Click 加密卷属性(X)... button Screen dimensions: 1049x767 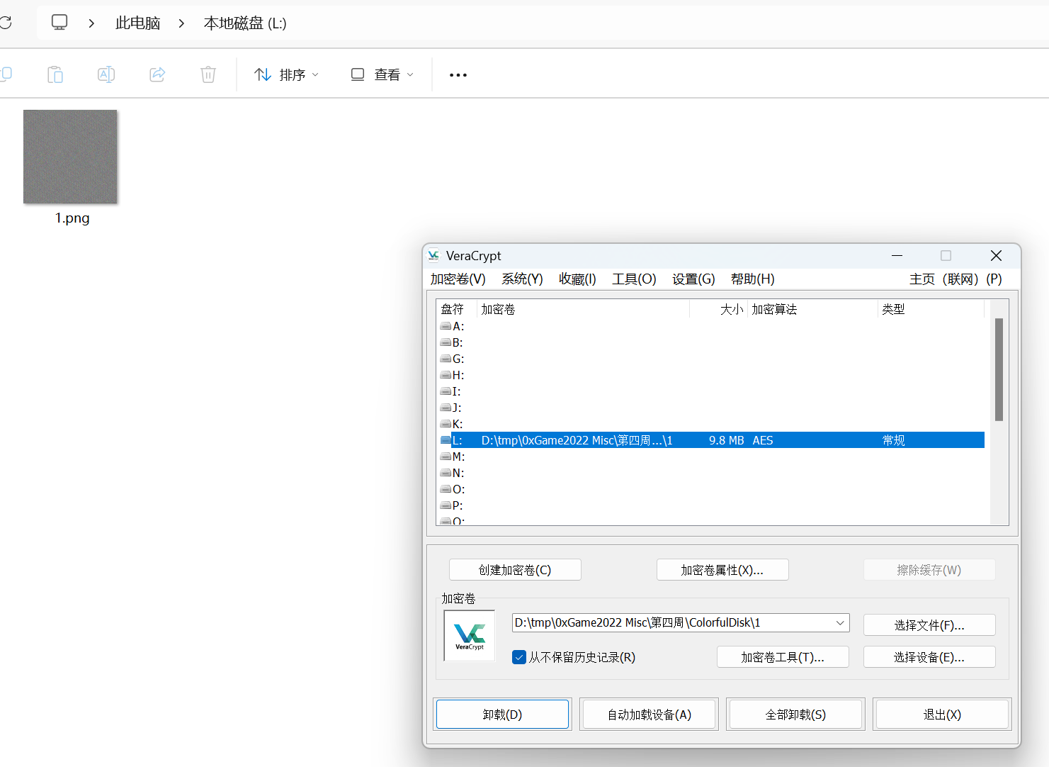pos(722,570)
